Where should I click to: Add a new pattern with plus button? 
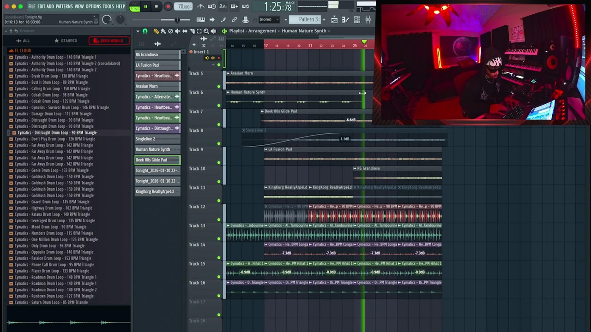324,19
